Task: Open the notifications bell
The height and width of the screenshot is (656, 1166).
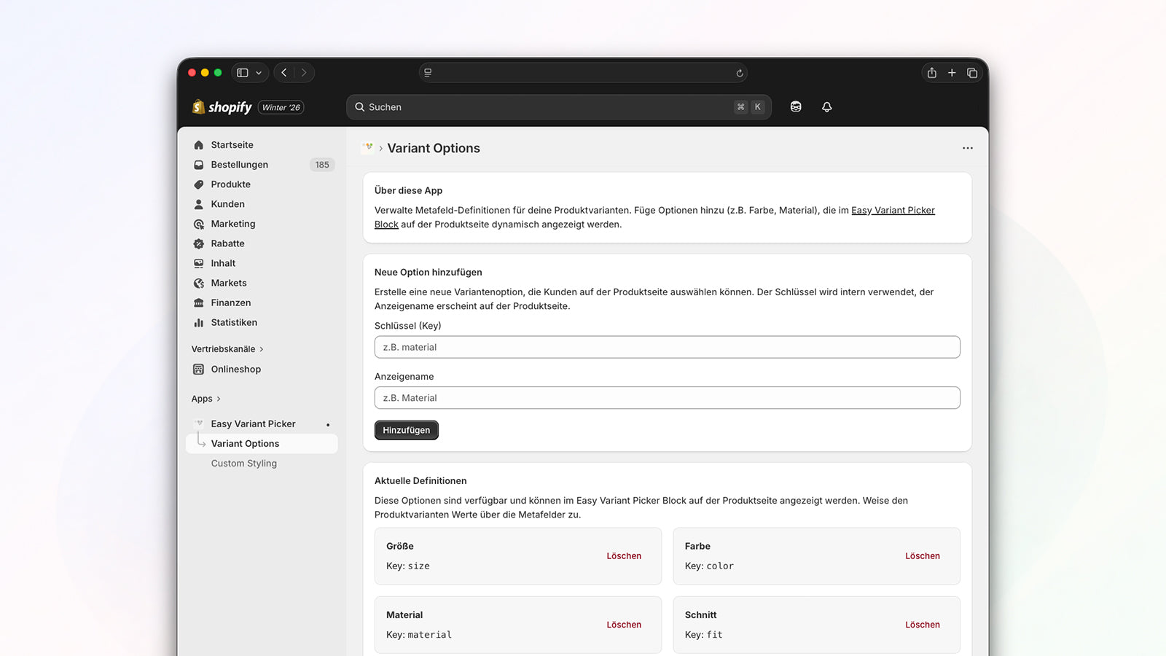Action: (827, 106)
